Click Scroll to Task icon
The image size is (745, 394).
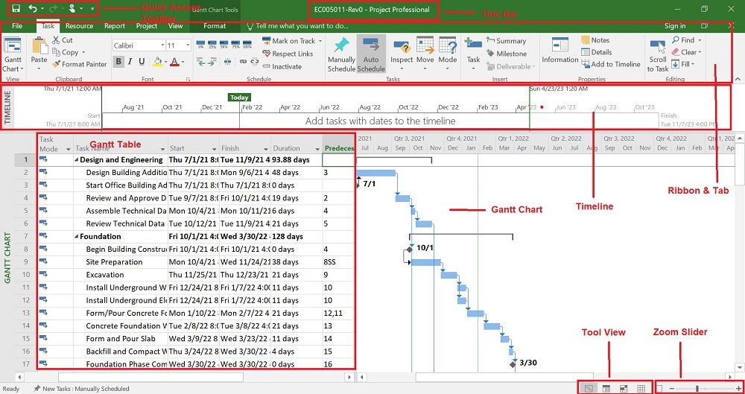658,47
